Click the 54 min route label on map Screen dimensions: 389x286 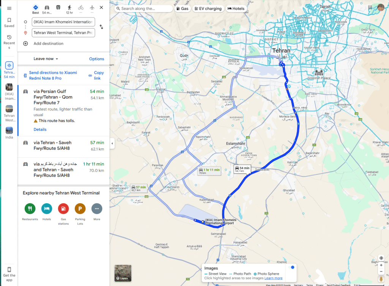tap(242, 169)
